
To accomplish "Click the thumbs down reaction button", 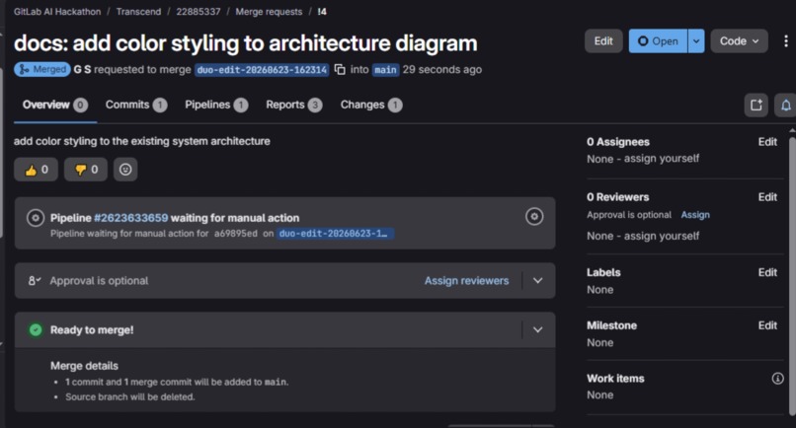I will coord(86,170).
